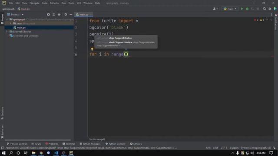Place cursor inside the range() parentheses
278x156 pixels.
pos(126,54)
